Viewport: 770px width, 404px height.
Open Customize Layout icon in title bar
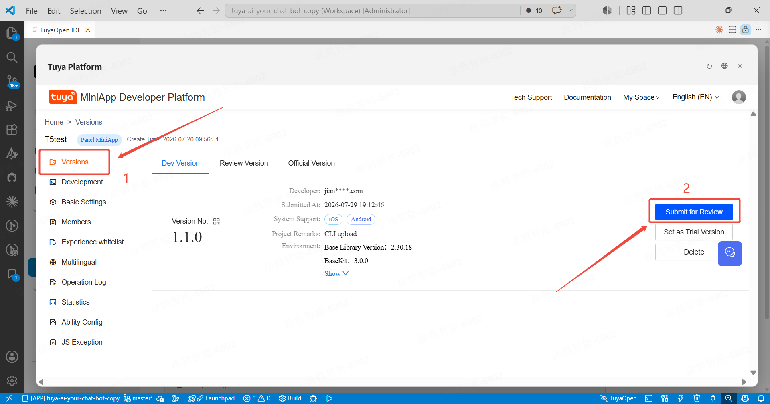631,10
